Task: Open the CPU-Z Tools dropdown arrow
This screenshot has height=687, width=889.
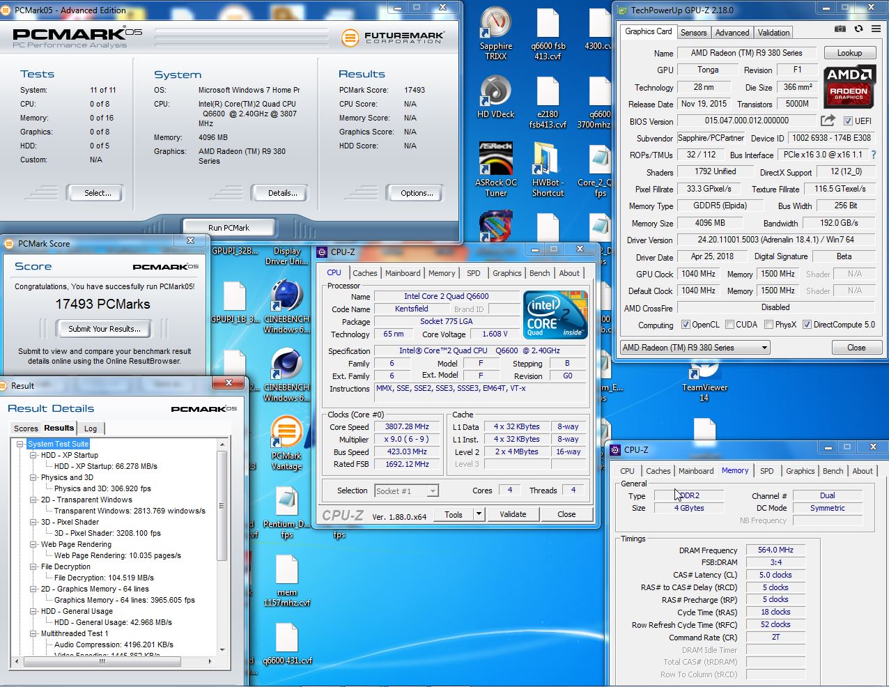Action: 479,514
